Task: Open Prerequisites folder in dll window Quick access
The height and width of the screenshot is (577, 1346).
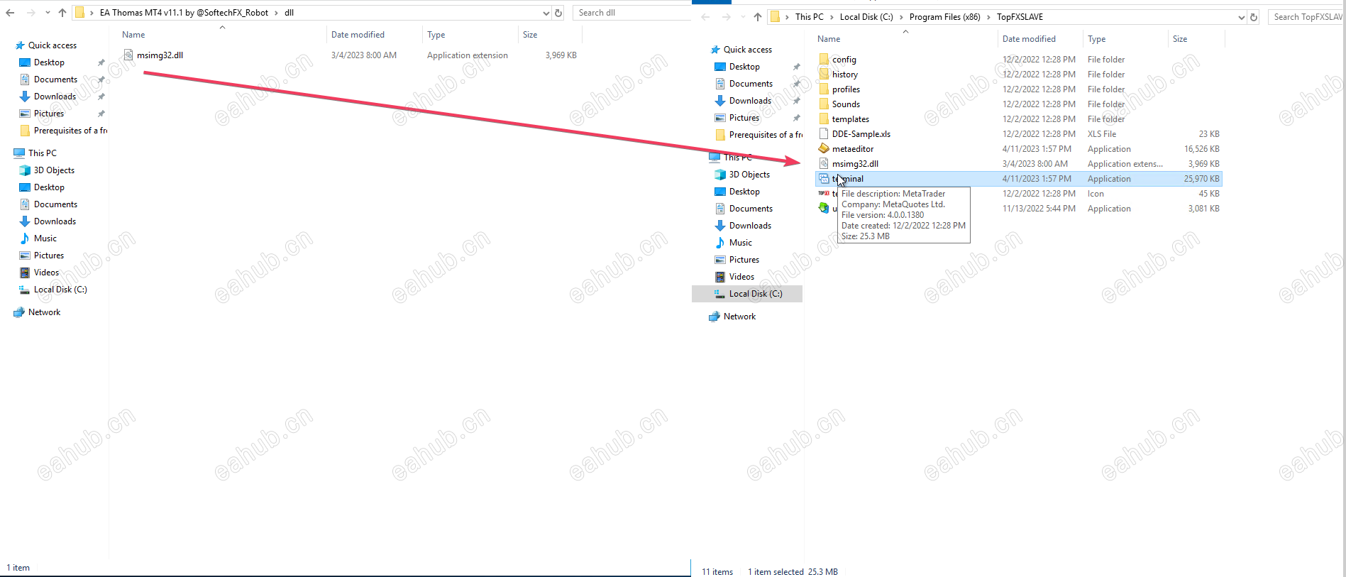Action: [x=70, y=131]
